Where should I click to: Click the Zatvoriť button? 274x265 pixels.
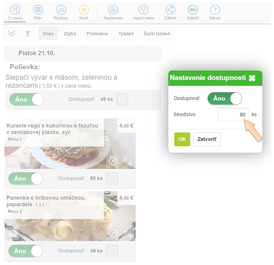point(207,139)
